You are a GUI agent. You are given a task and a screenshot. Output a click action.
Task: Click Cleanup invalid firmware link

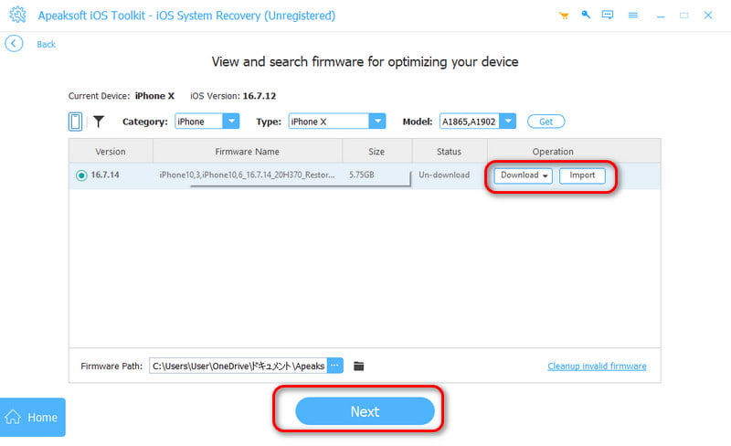coord(597,366)
